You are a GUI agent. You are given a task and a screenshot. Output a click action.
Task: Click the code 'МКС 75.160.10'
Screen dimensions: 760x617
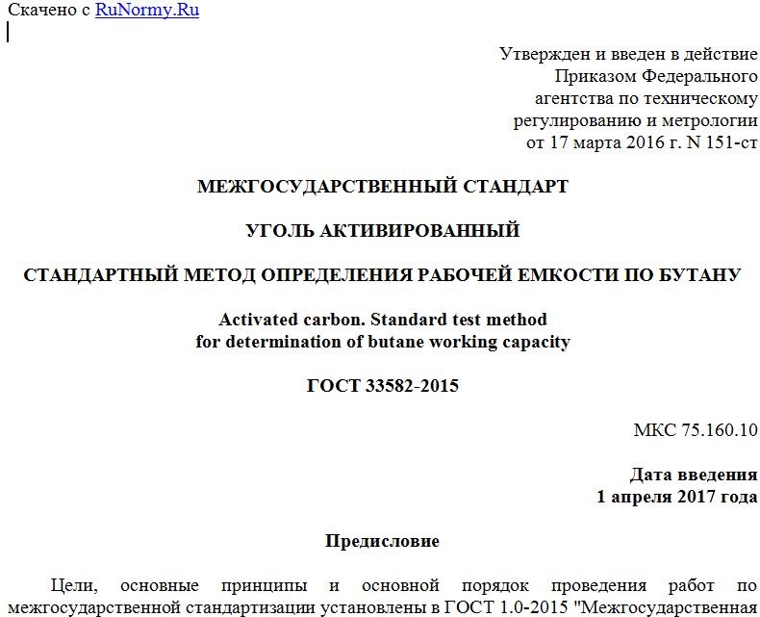point(696,430)
